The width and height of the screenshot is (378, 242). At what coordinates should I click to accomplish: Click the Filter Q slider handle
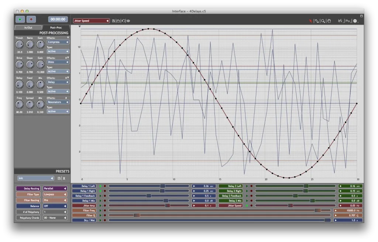[137, 215]
